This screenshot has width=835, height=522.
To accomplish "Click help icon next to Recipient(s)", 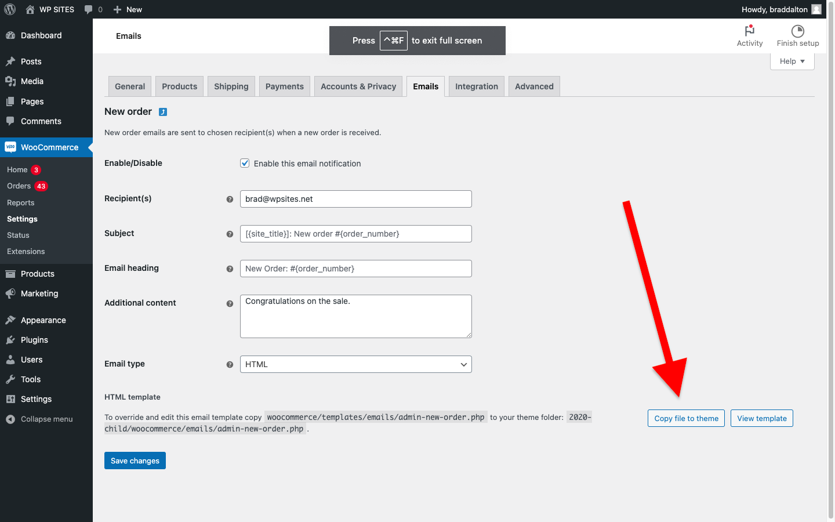I will pyautogui.click(x=230, y=199).
